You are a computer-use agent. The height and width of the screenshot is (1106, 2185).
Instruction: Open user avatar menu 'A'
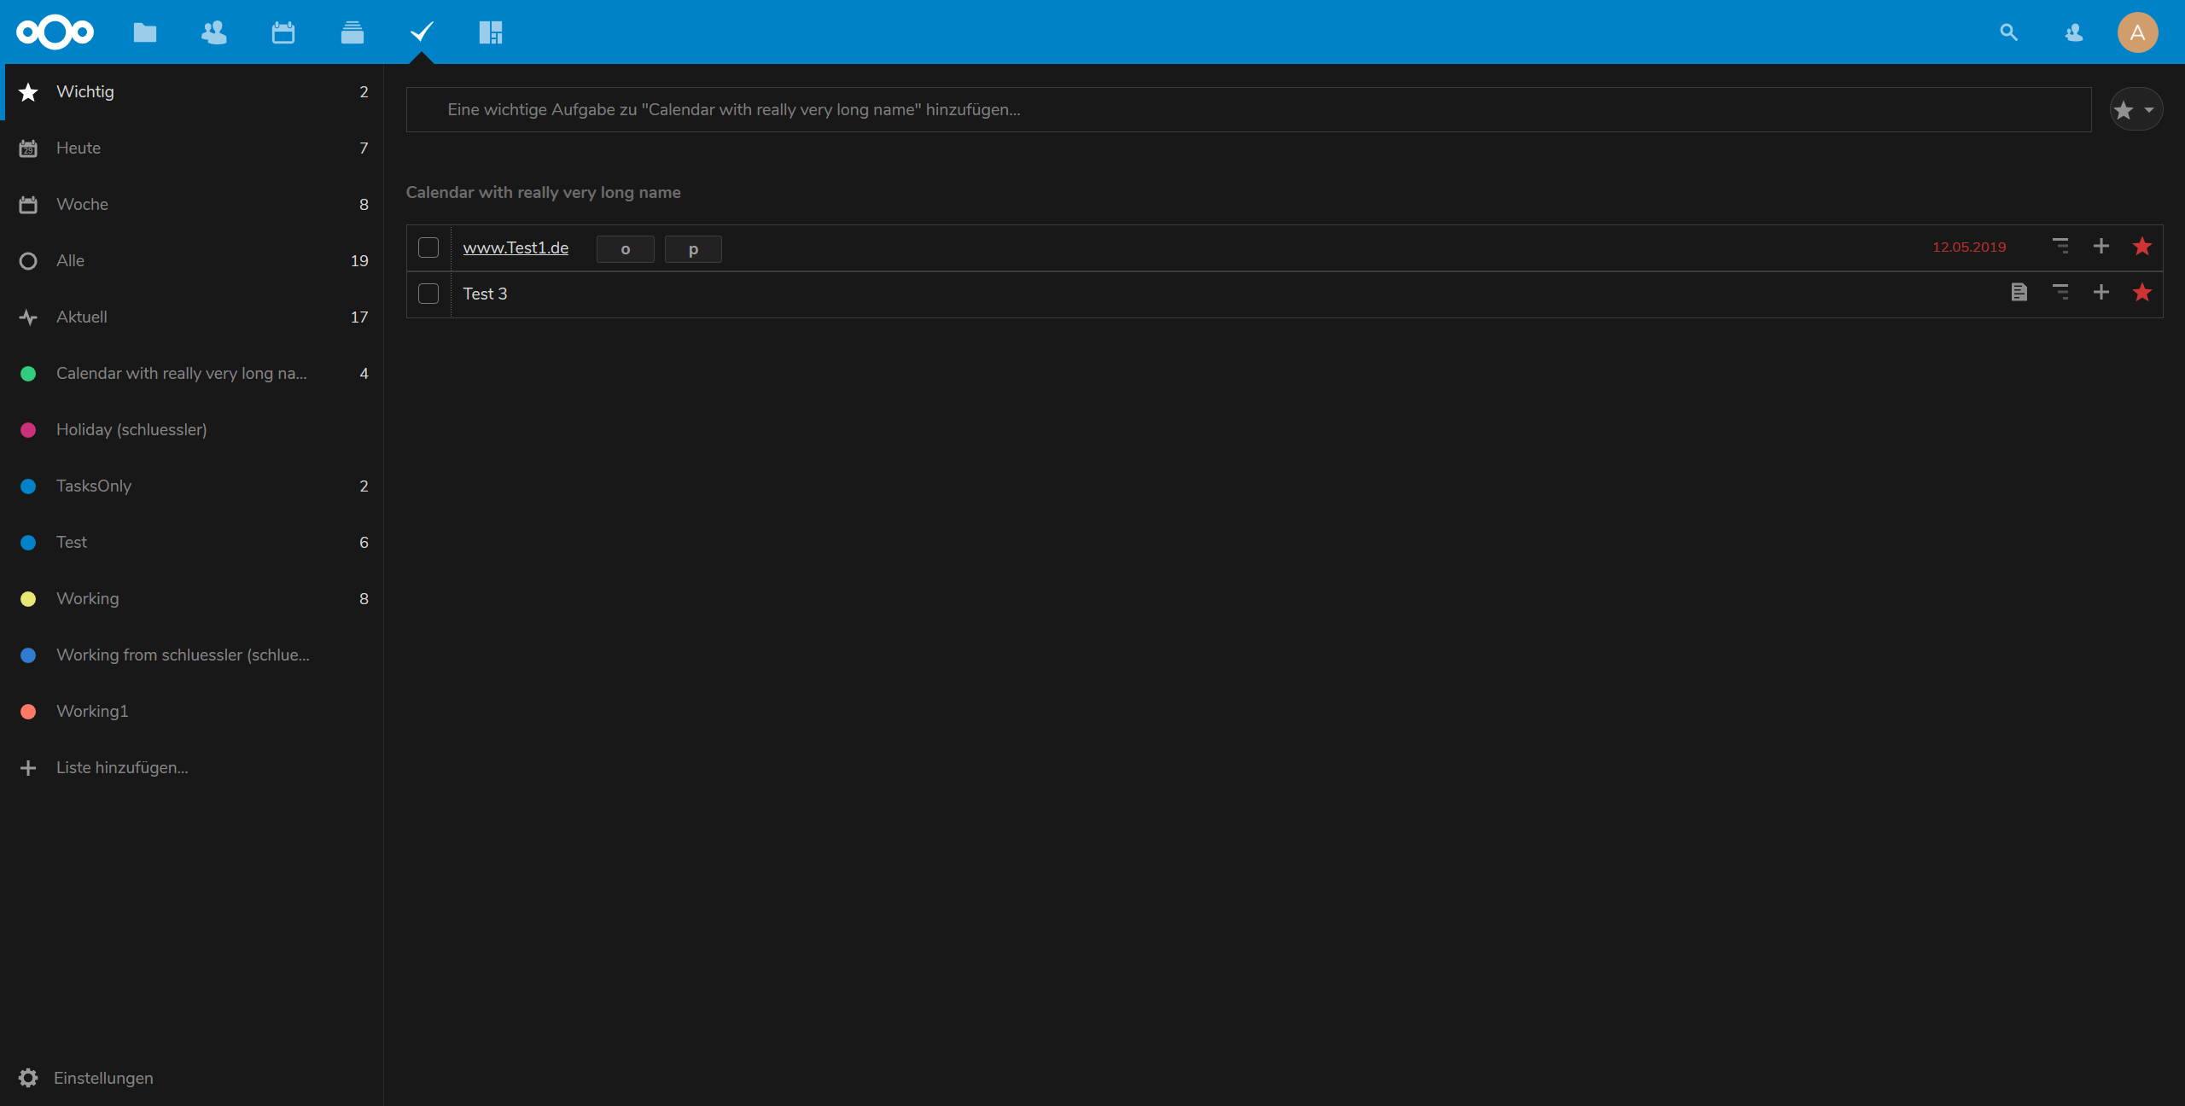point(2138,32)
